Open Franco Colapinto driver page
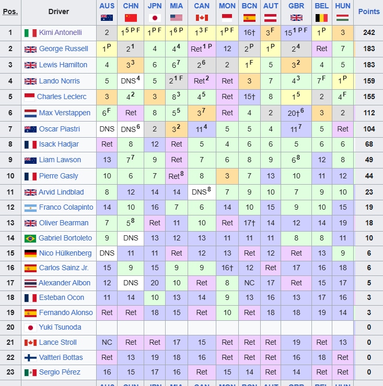This screenshot has width=383, height=386. [66, 207]
